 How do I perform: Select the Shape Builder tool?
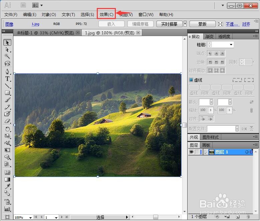pyautogui.click(x=7, y=157)
